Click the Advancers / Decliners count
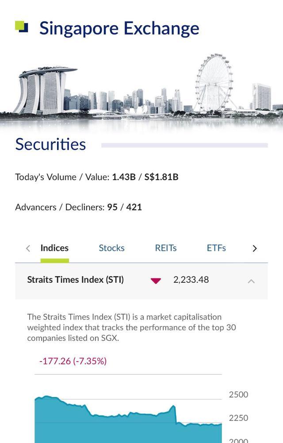 (x=124, y=207)
